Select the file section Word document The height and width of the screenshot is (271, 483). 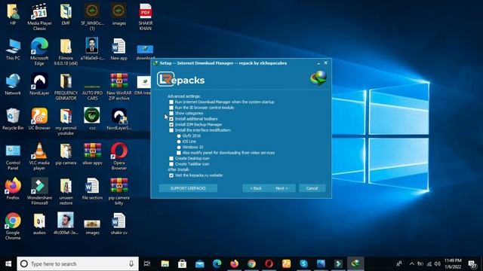pos(92,189)
